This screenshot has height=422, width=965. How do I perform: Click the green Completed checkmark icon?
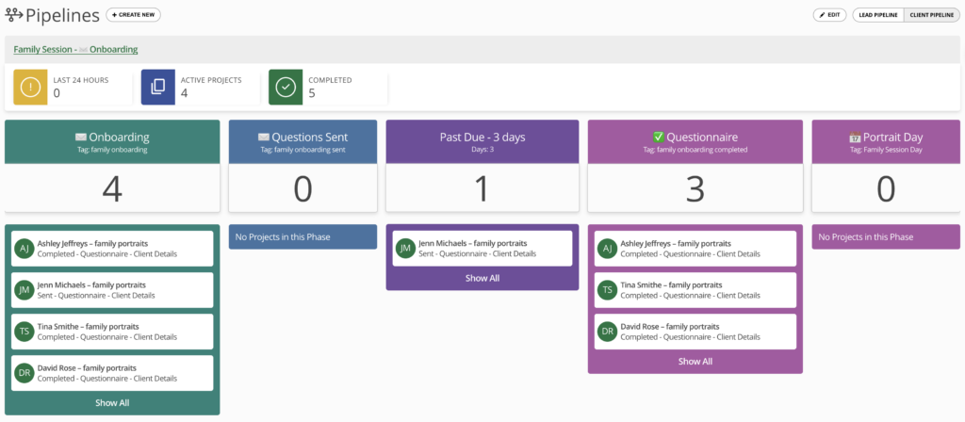286,87
